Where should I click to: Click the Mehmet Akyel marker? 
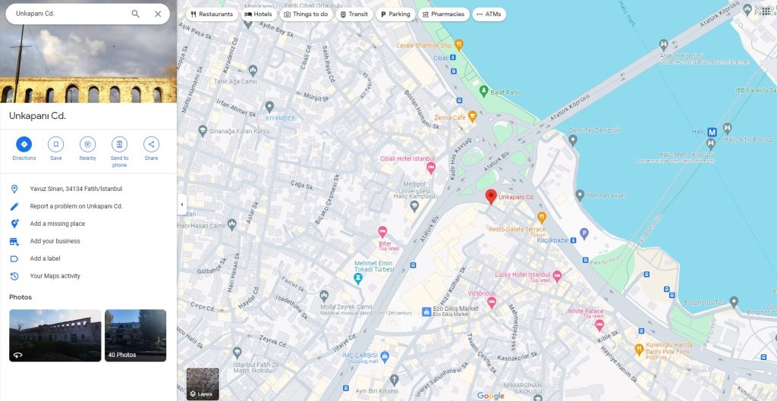click(x=580, y=195)
